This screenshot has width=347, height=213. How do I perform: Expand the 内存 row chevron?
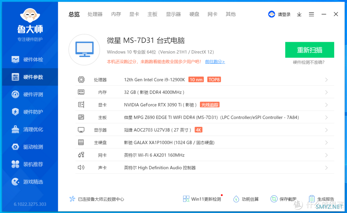326,92
